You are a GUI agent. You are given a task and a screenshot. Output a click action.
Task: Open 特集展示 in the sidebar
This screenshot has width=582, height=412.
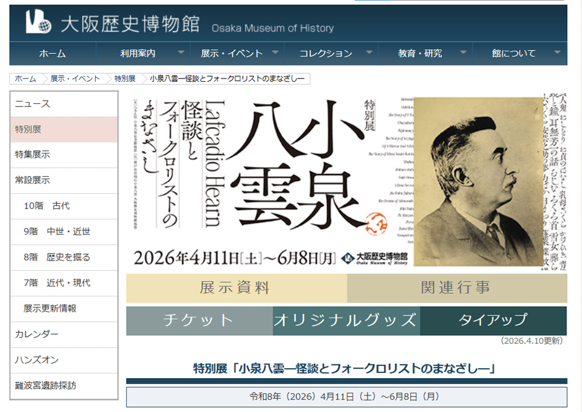click(64, 155)
